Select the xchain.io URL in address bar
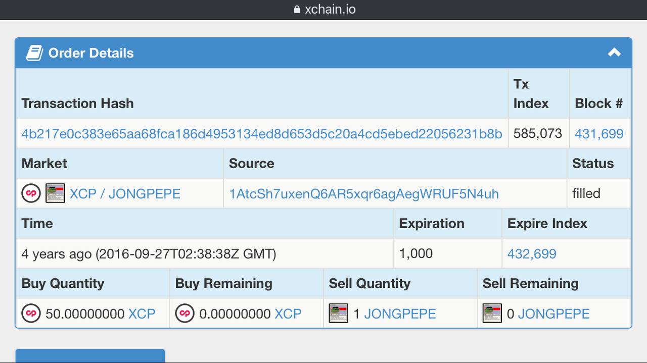This screenshot has width=647, height=363. pyautogui.click(x=330, y=10)
